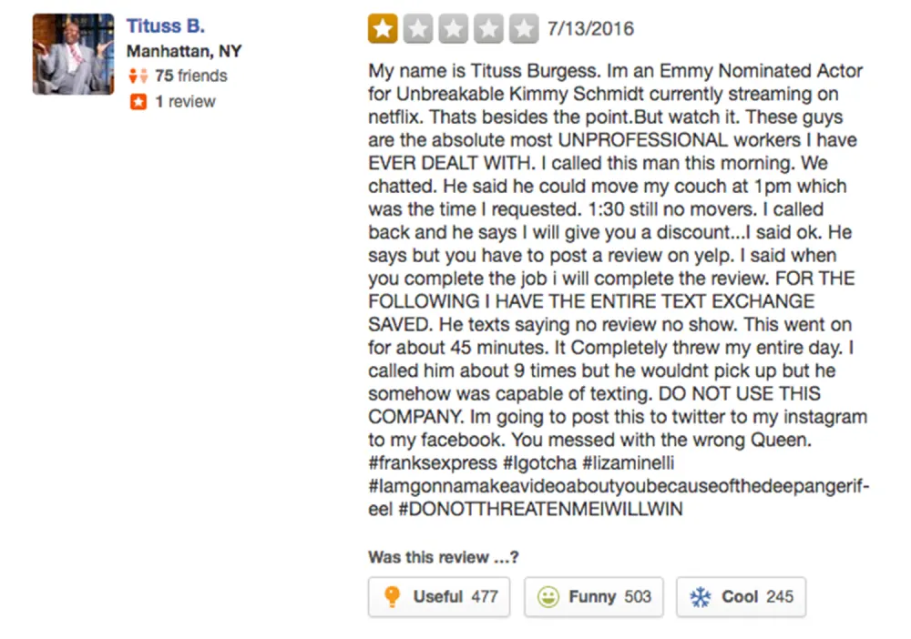Click the third gray rating star
Screen dimensions: 911x639
point(453,29)
